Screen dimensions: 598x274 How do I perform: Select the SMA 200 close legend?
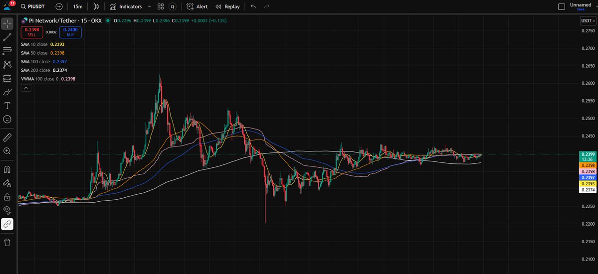click(44, 70)
